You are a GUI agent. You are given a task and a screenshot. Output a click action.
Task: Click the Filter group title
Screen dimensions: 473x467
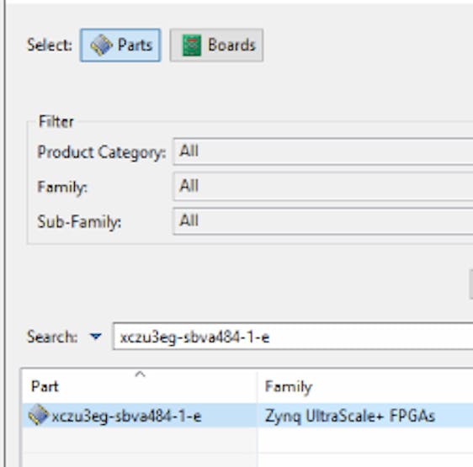pos(56,121)
